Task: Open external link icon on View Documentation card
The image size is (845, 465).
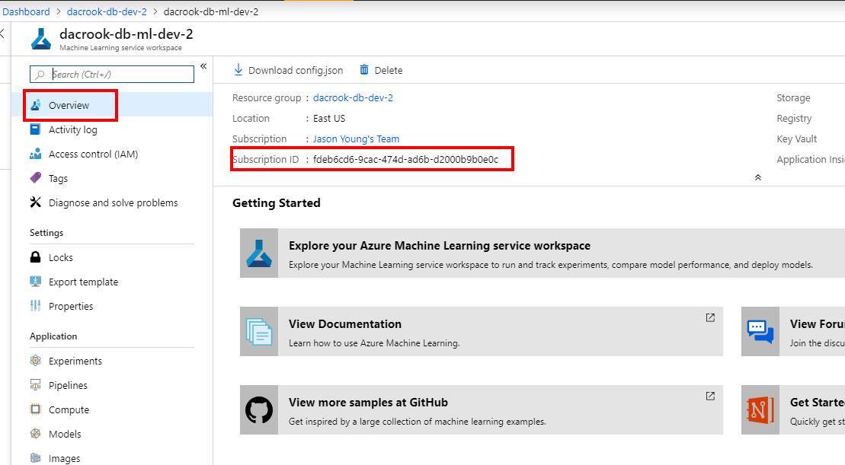Action: tap(710, 317)
